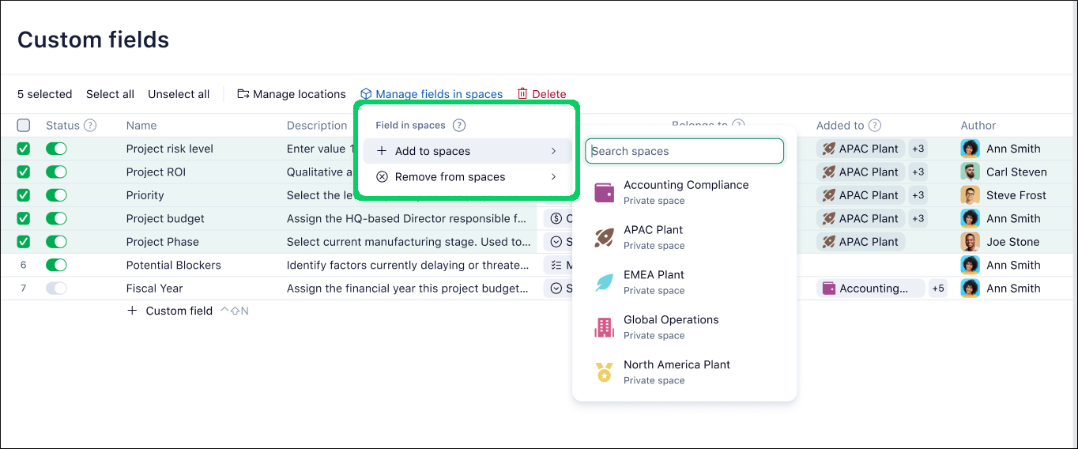Image resolution: width=1078 pixels, height=449 pixels.
Task: Click the Manage fields in spaces cube icon
Action: 366,94
